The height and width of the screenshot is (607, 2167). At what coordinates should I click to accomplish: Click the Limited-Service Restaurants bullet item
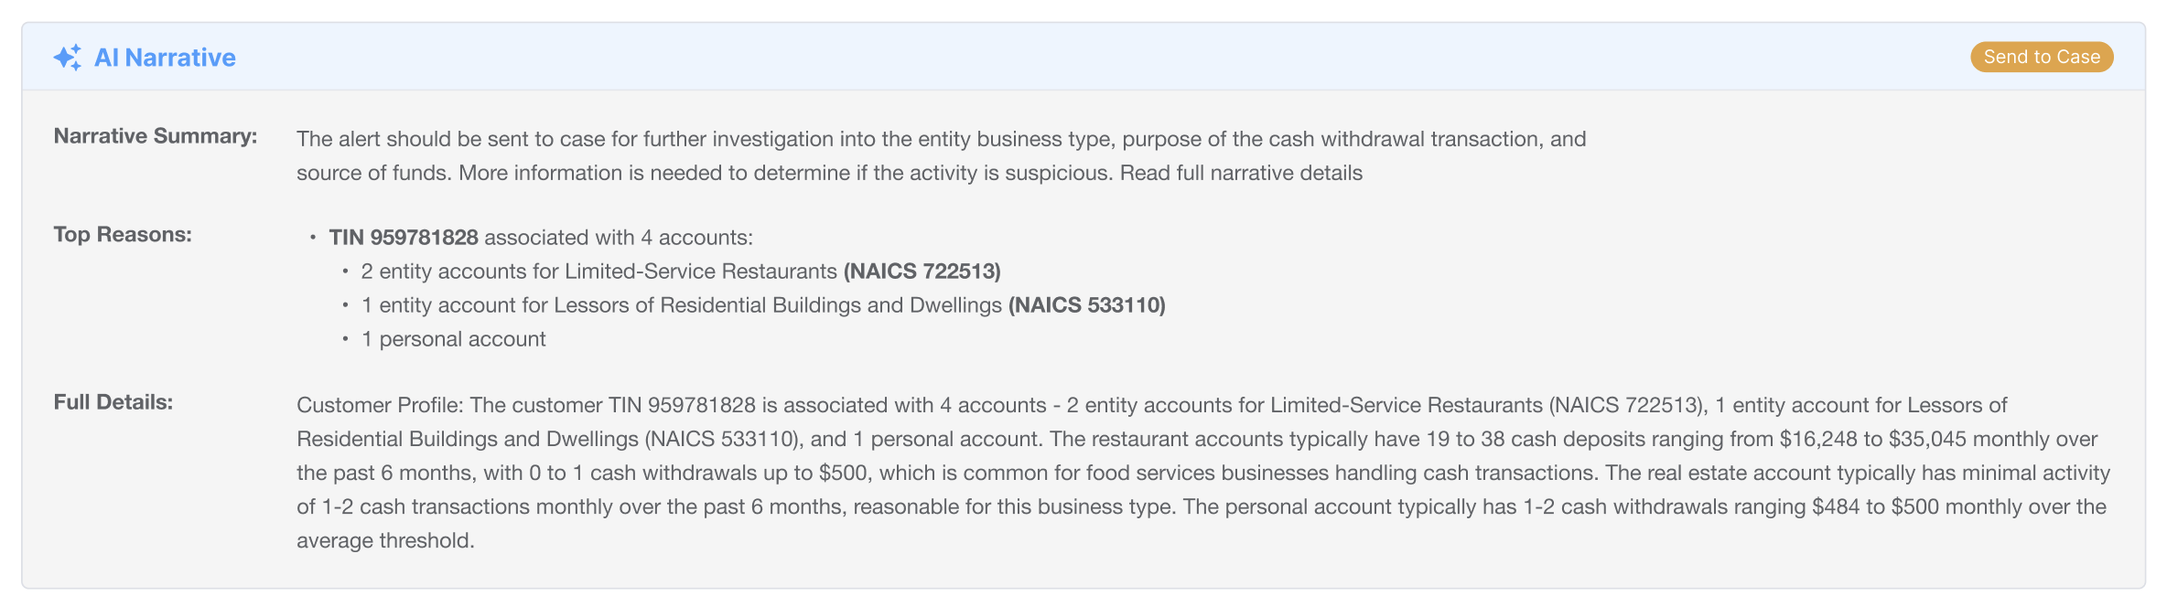[x=598, y=272]
